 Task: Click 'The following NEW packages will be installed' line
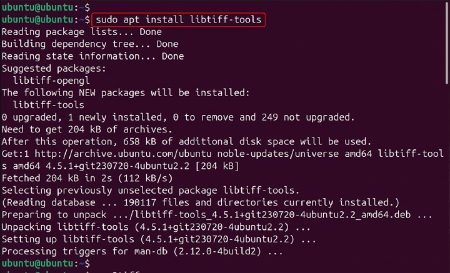pos(125,92)
